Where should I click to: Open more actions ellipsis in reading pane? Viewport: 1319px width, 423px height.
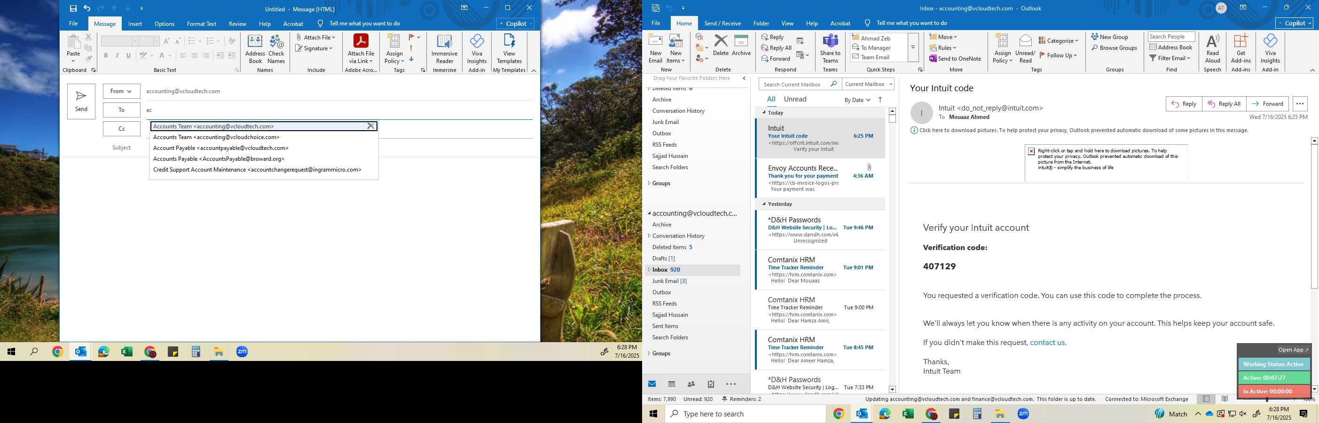1300,103
